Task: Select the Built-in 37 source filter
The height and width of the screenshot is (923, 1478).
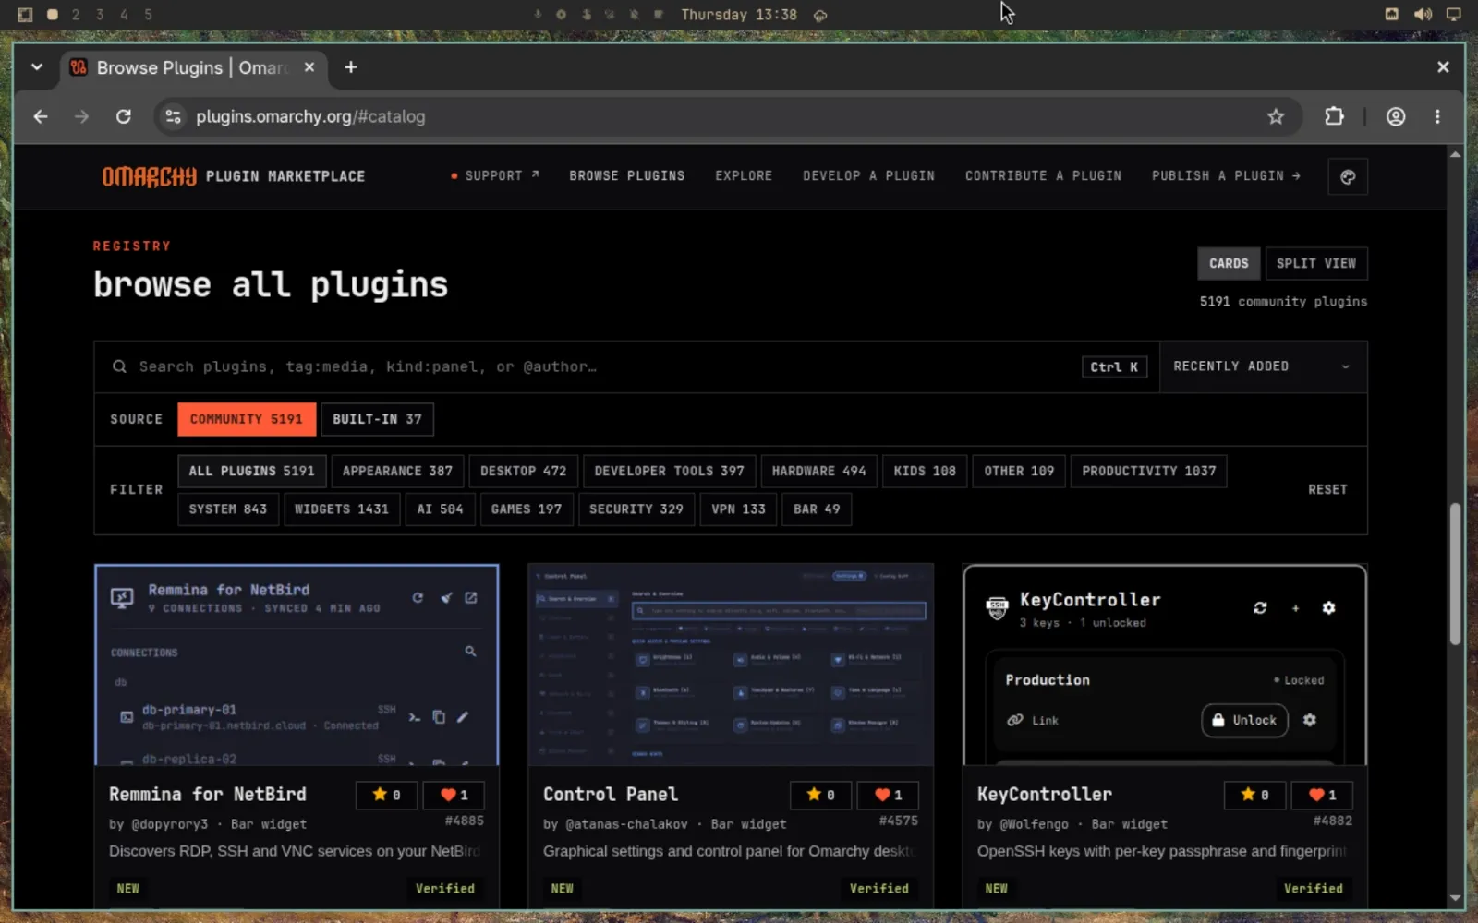Action: click(x=377, y=419)
